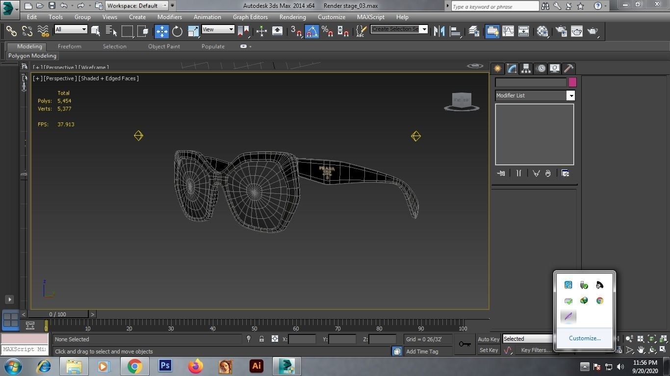Toggle the Keyboard Shortcut Override button
The height and width of the screenshot is (376, 670).
tap(277, 31)
